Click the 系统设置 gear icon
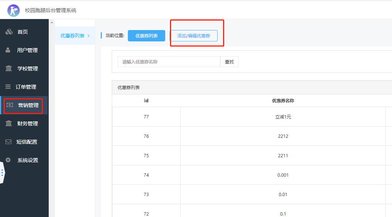This screenshot has width=392, height=217. tap(8, 160)
